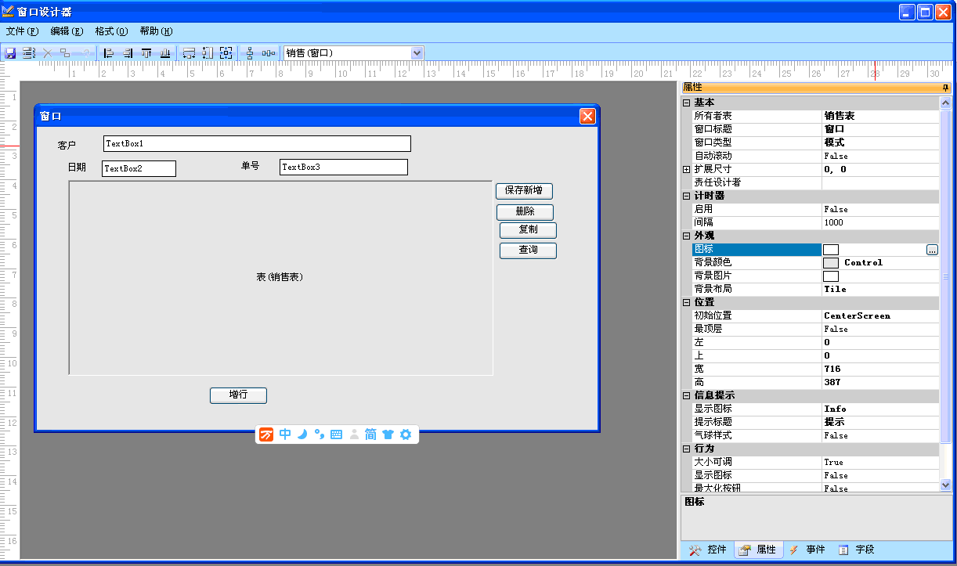Click the Align Tops toolbar icon
Image resolution: width=957 pixels, height=566 pixels.
(x=146, y=53)
